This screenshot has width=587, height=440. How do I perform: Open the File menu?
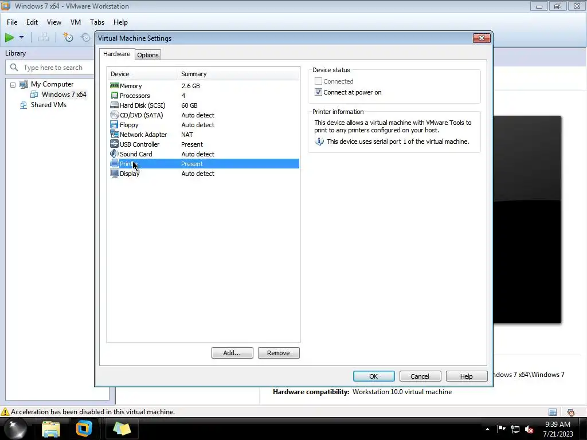click(x=12, y=22)
